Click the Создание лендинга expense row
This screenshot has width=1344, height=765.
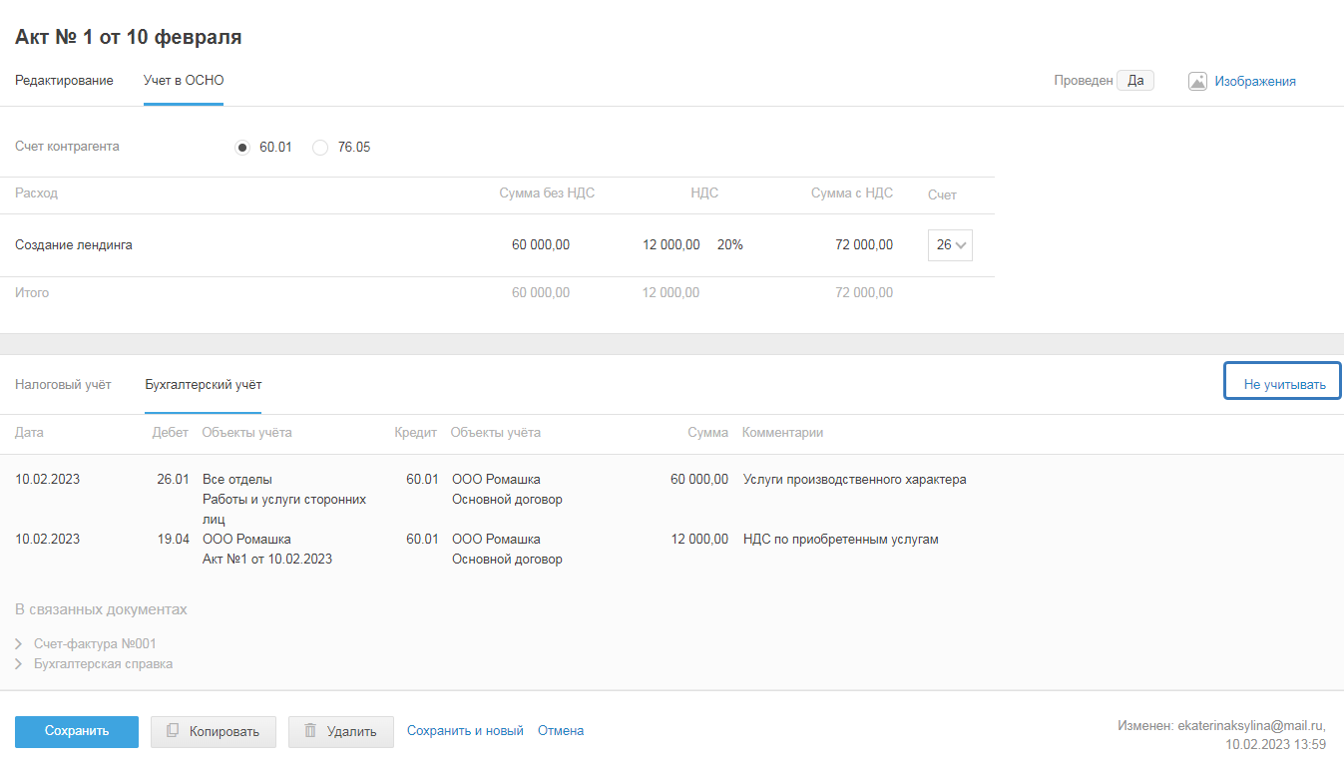(x=74, y=245)
